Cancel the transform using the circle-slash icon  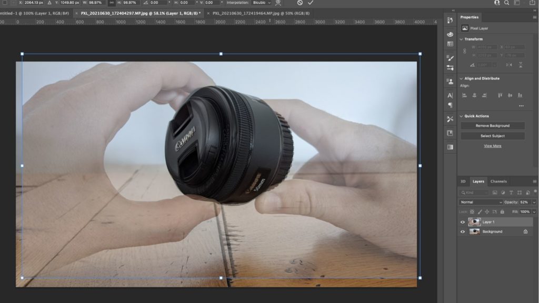click(x=300, y=3)
